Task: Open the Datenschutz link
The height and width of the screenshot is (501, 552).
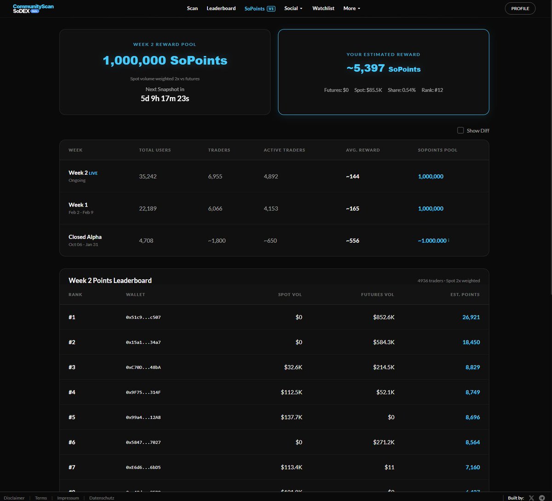Action: pyautogui.click(x=102, y=498)
